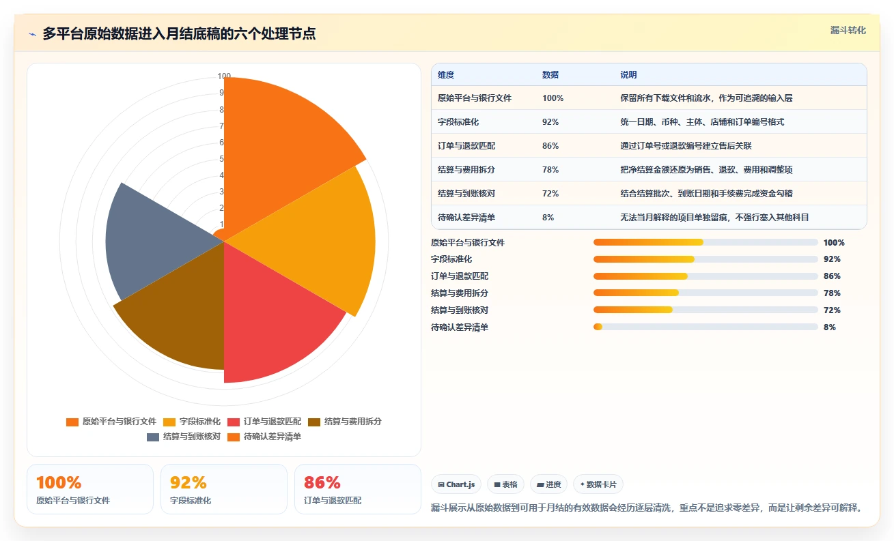Toggle 订单与退款匹配 legend swatch
This screenshot has height=541, width=894.
[234, 422]
